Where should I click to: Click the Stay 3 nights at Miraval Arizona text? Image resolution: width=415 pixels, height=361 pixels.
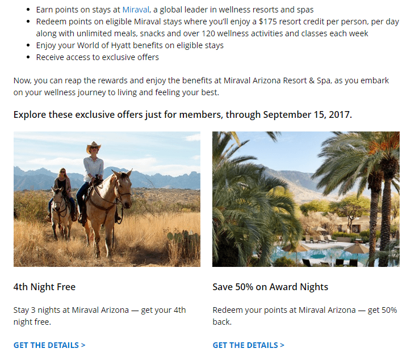coord(100,316)
